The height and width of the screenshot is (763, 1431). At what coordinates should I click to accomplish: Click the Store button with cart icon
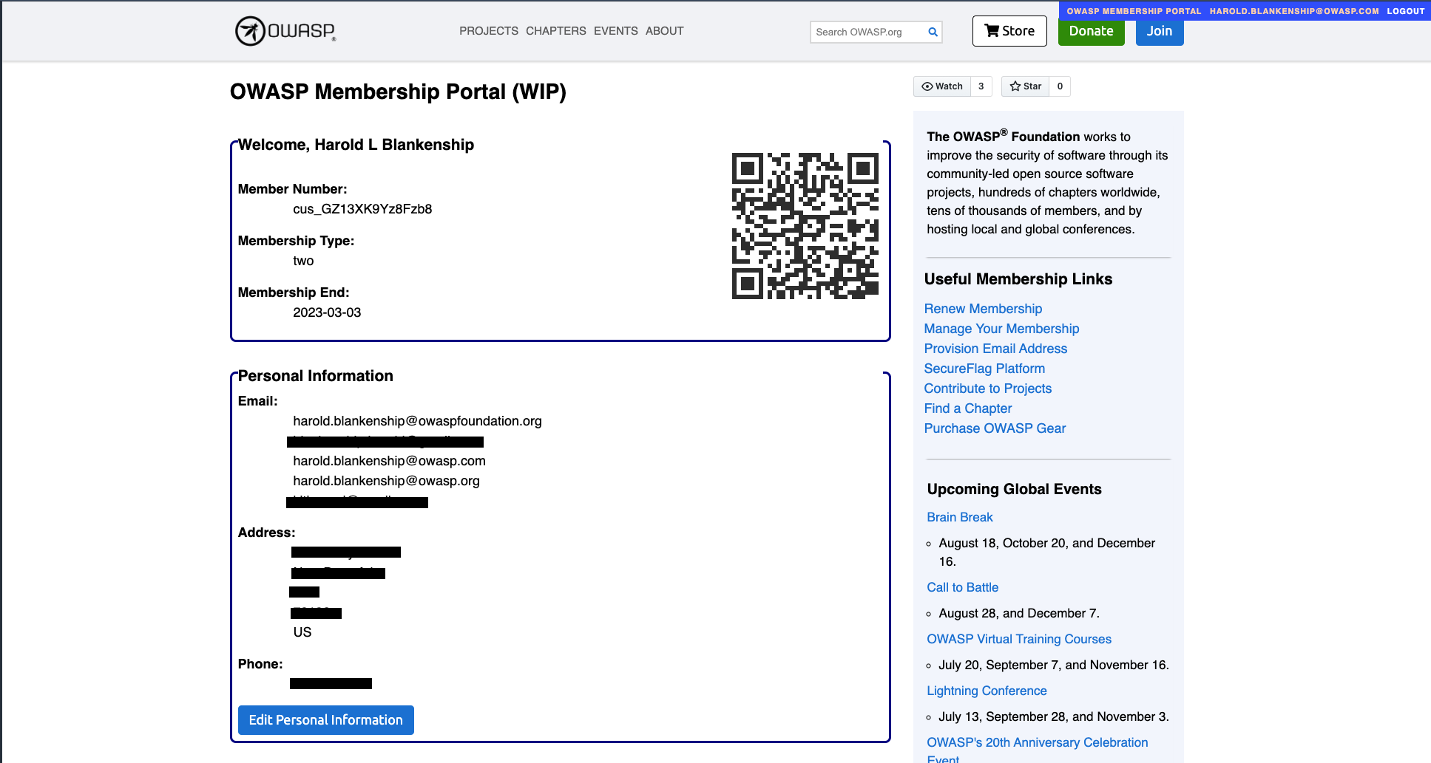coord(1009,31)
